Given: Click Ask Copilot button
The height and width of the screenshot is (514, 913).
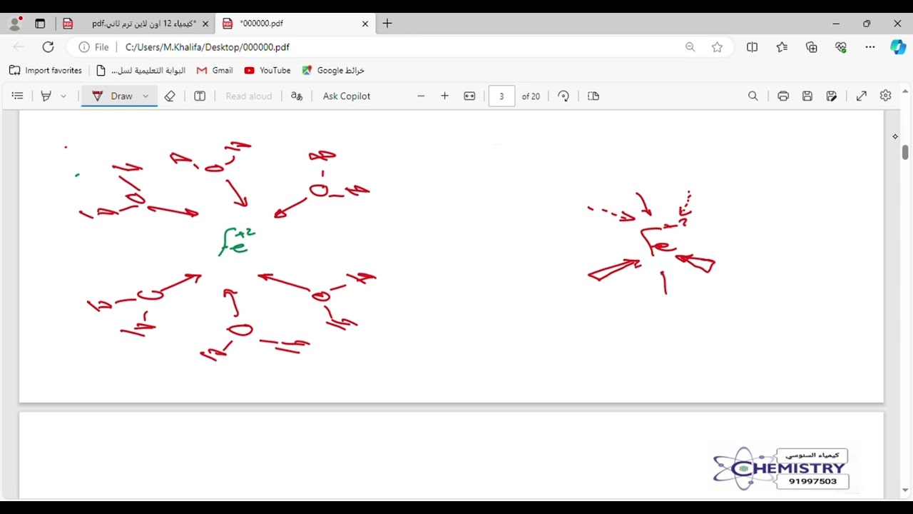Looking at the screenshot, I should click(347, 96).
